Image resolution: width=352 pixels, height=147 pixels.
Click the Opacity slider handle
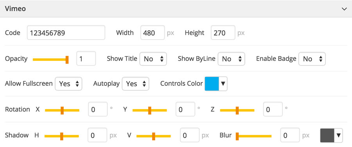[x=67, y=60]
